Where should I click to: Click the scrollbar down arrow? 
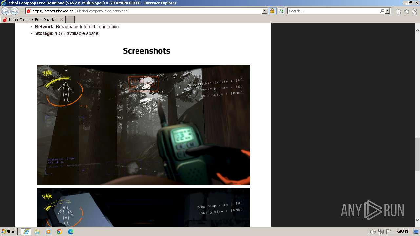[x=417, y=220]
